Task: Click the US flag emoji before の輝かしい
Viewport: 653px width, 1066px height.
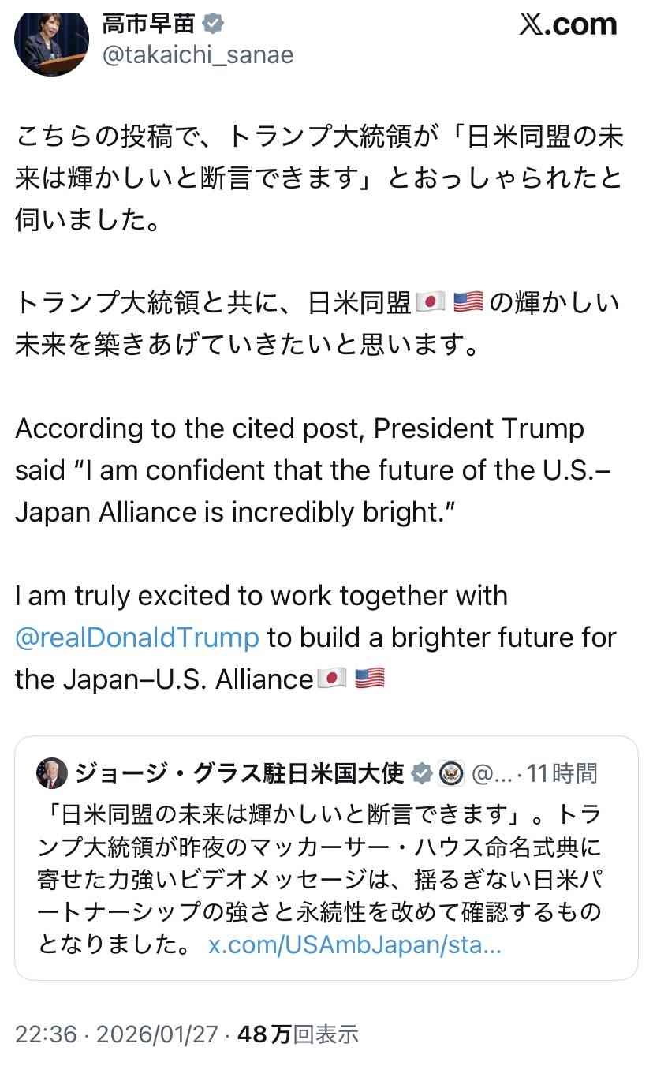Action: click(468, 301)
